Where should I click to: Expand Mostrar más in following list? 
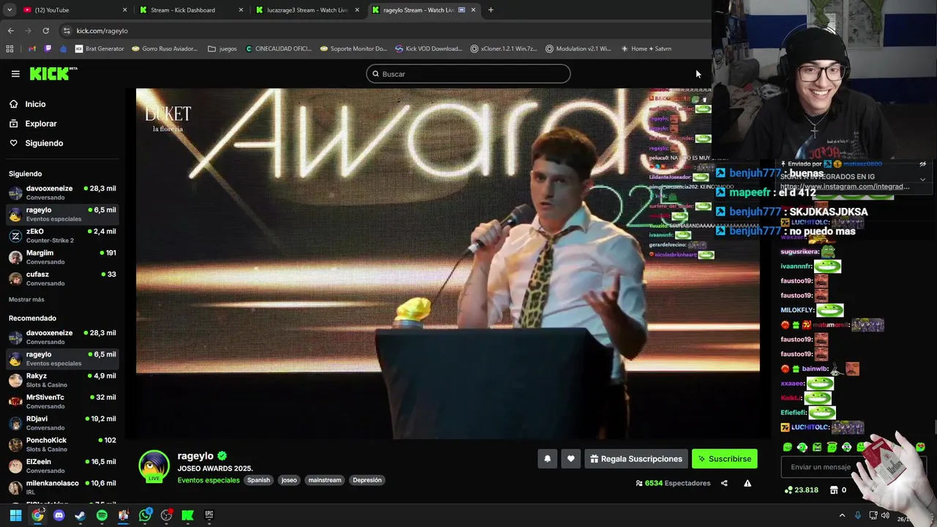pyautogui.click(x=26, y=299)
